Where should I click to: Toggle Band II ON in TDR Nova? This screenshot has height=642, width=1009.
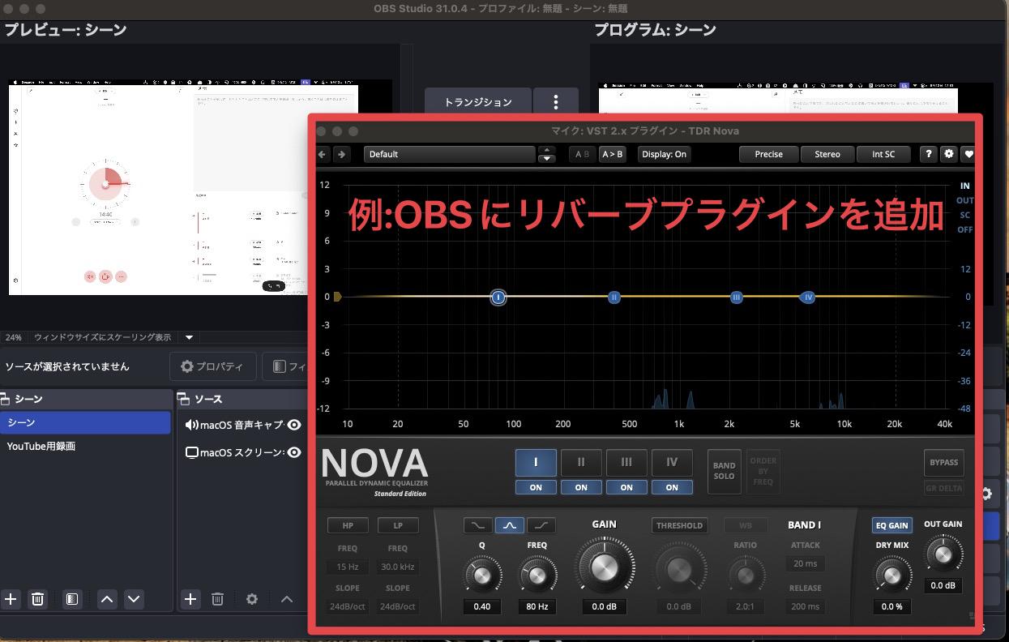(x=581, y=487)
